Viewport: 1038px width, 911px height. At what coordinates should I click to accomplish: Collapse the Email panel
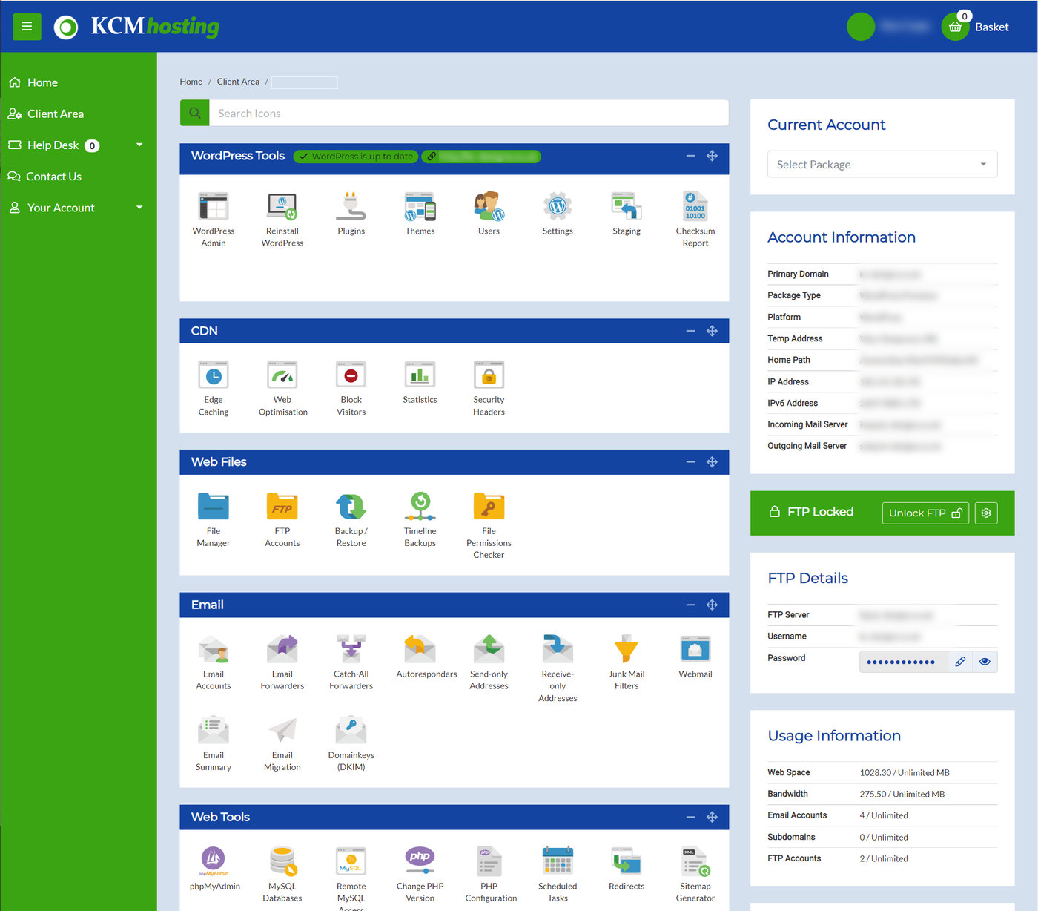pyautogui.click(x=690, y=605)
